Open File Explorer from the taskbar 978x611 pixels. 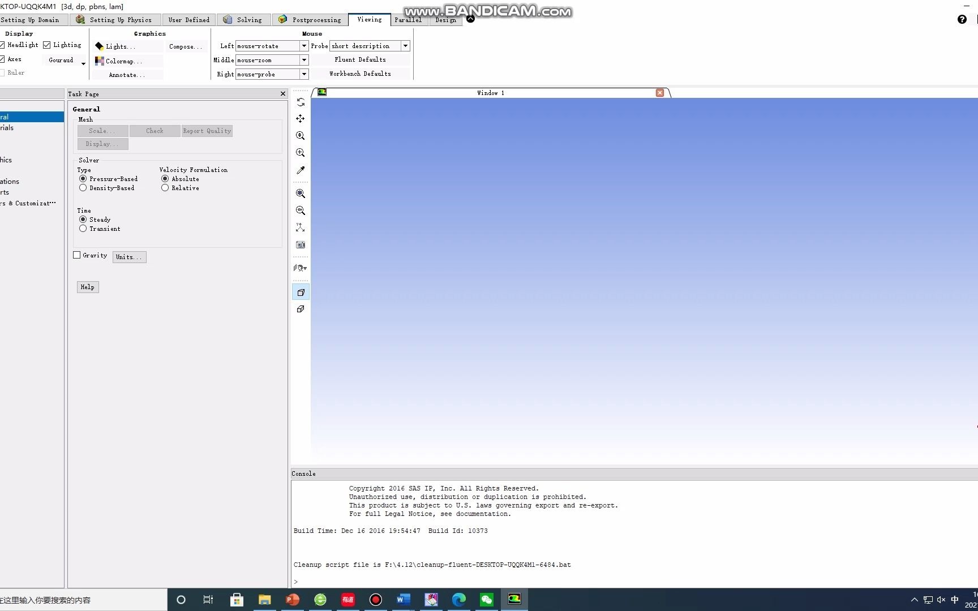265,600
